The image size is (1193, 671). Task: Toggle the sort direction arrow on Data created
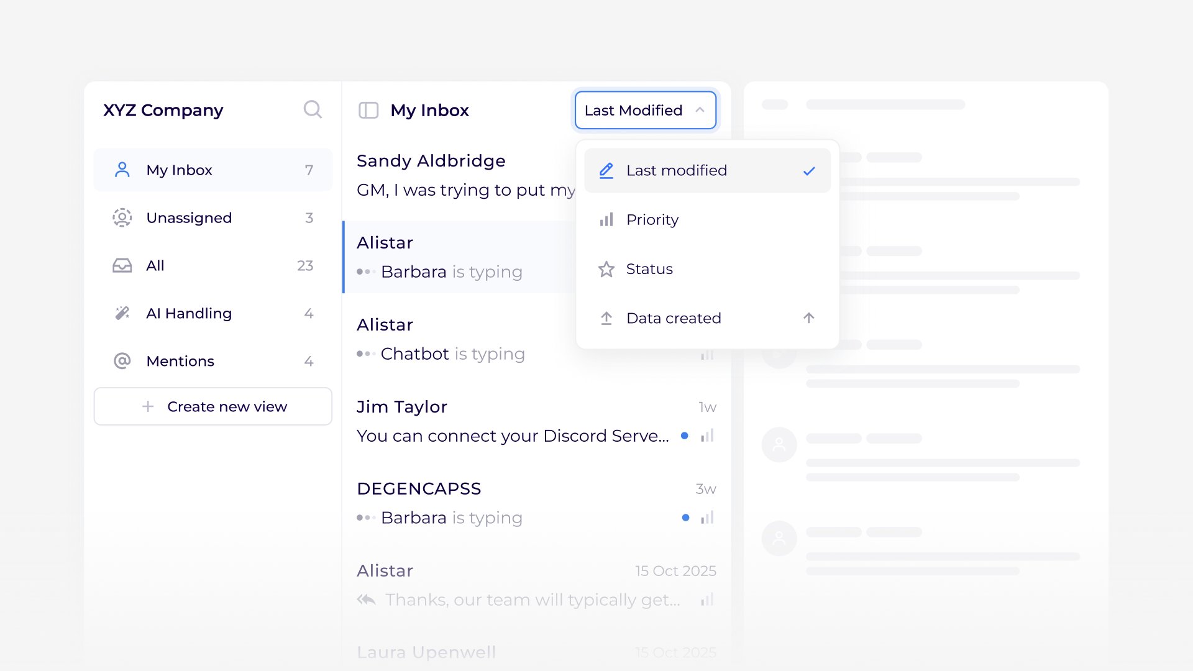tap(809, 318)
